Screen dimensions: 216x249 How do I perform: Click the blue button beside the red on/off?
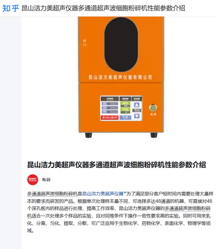[x=125, y=118]
